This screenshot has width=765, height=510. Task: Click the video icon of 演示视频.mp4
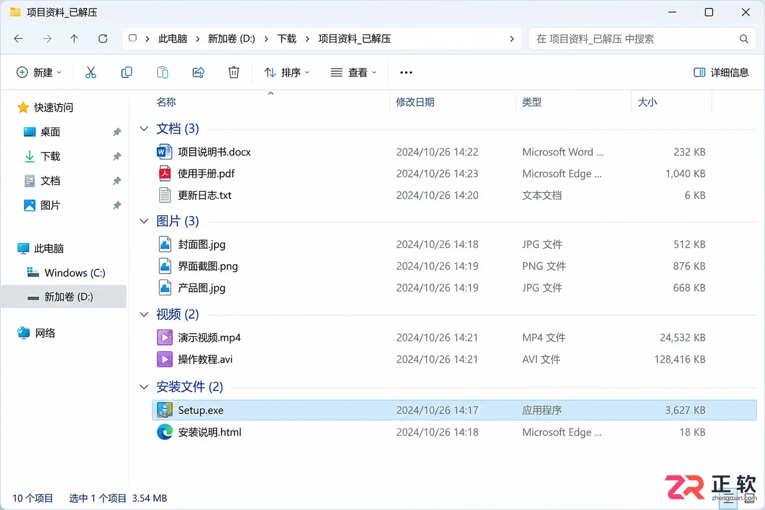coord(165,338)
